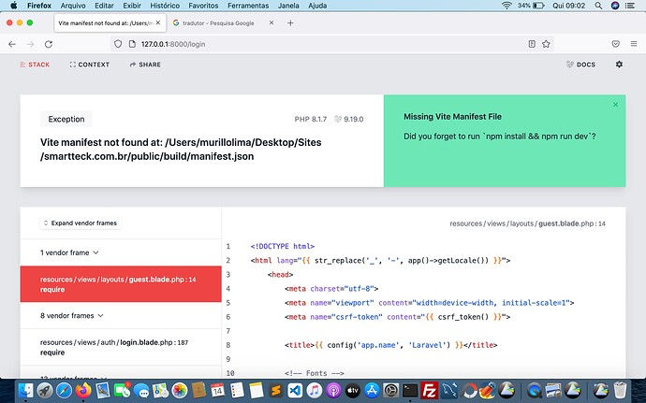Open the Editar menu
The width and height of the screenshot is (646, 403).
(104, 6)
